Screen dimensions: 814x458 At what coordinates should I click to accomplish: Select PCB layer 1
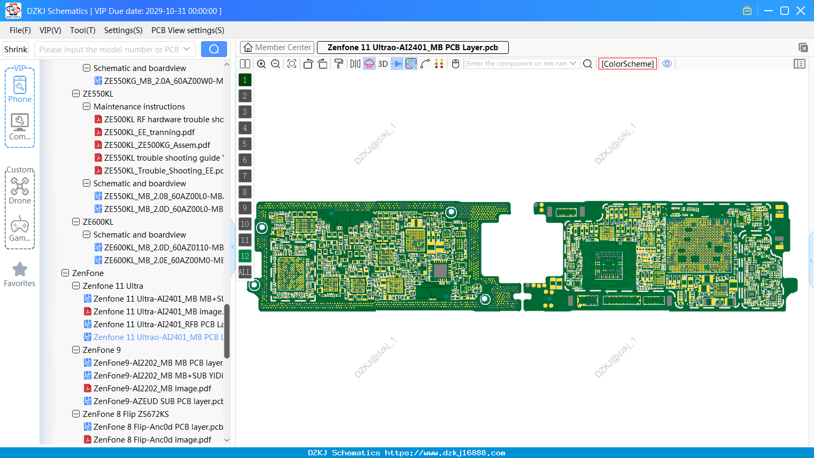[x=245, y=80]
